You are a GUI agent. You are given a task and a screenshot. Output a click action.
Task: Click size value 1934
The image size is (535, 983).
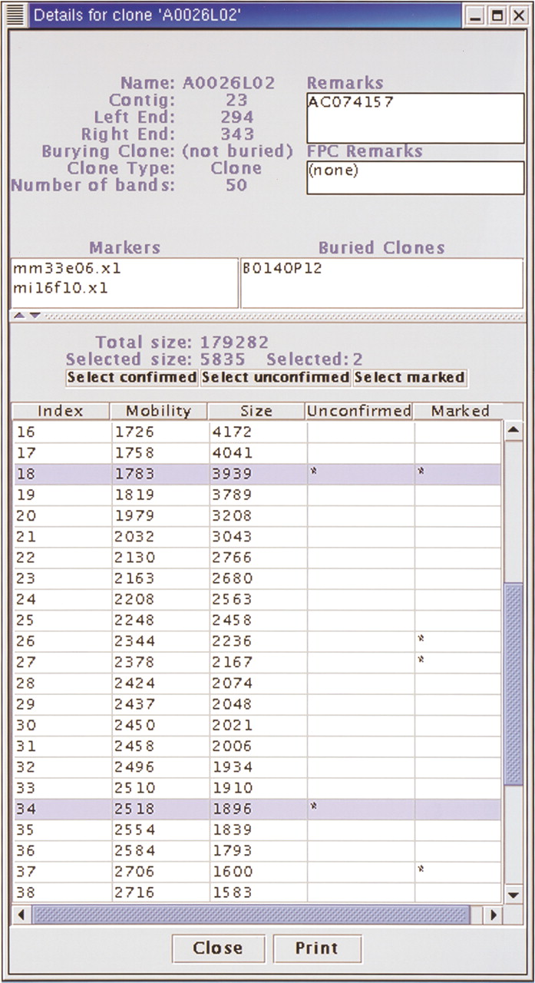pos(232,766)
